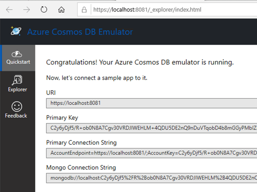Click the 'Primary Key' label
The height and width of the screenshot is (192, 257).
pos(62,118)
